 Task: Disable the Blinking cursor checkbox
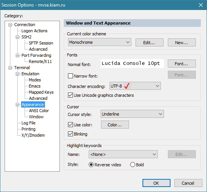[x=70, y=134]
